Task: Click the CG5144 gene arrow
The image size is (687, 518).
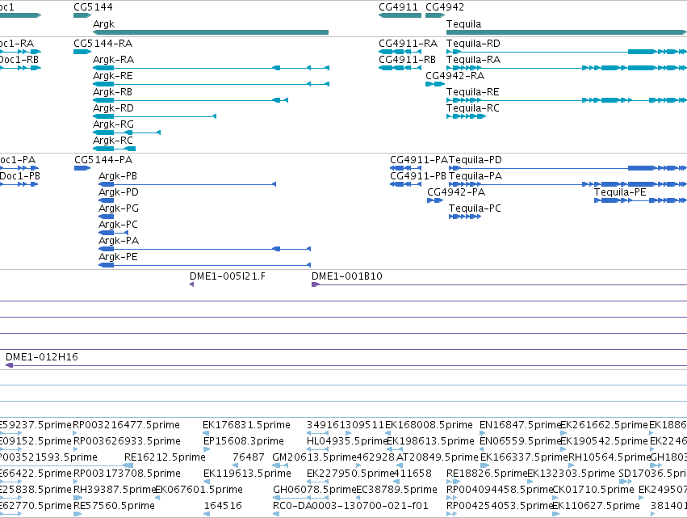Action: [x=82, y=15]
